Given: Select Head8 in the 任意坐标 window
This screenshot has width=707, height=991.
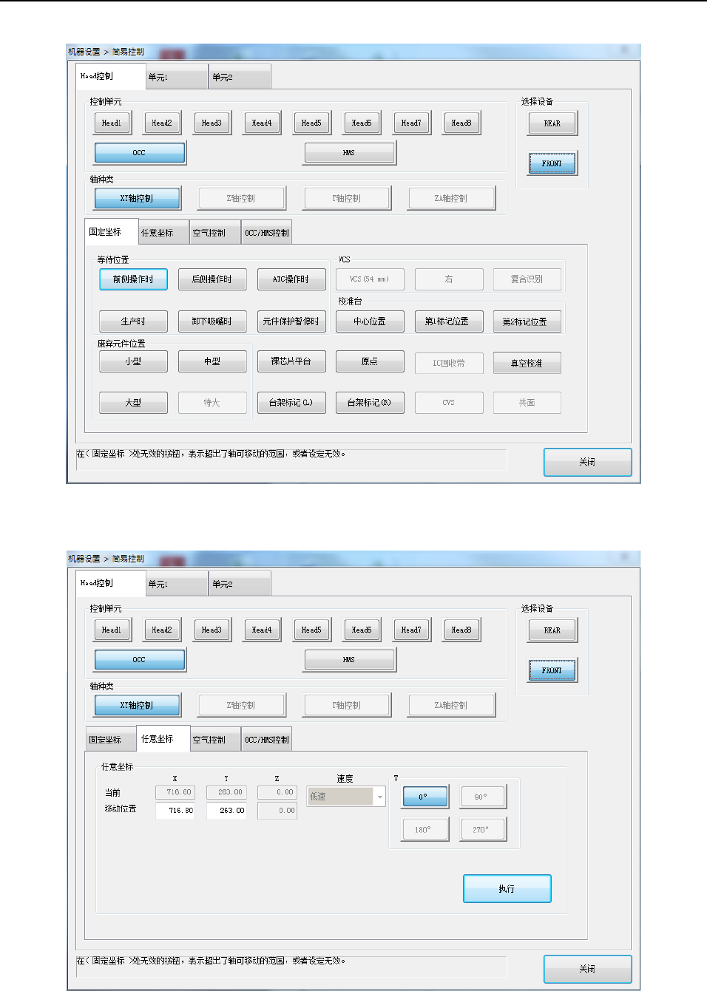Looking at the screenshot, I should [x=461, y=630].
